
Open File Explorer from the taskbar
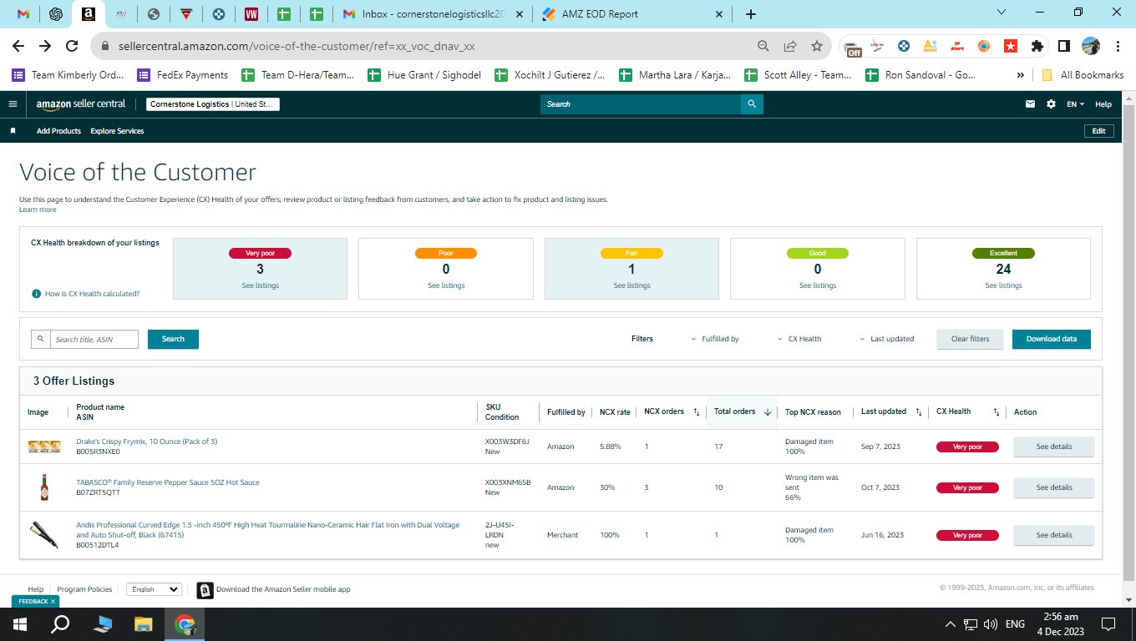pyautogui.click(x=144, y=624)
